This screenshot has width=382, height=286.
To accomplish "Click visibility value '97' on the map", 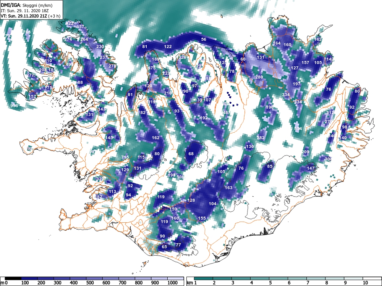I will (x=194, y=86).
